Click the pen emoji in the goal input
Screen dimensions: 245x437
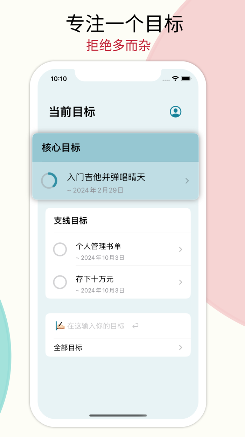[59, 326]
